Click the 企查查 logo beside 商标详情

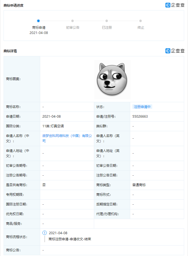tap(175, 51)
